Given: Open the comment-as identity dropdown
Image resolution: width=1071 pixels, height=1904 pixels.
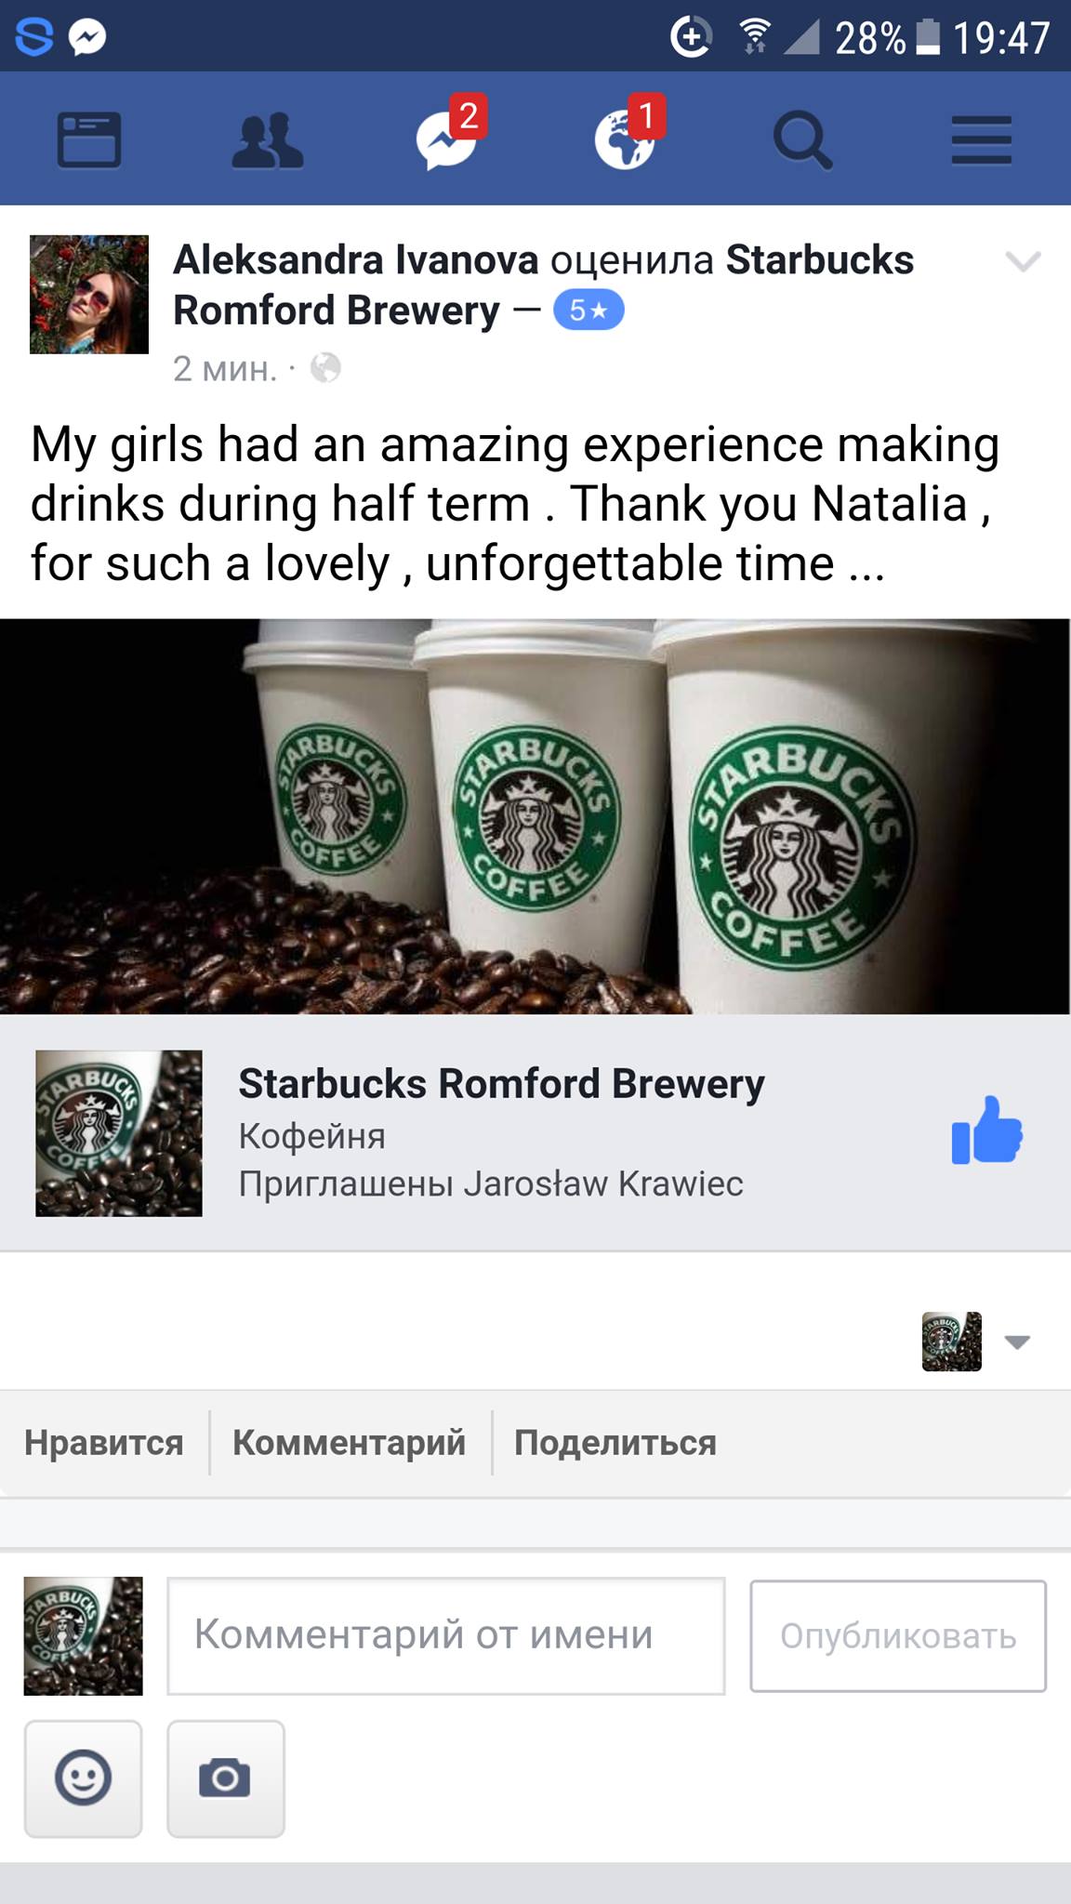Looking at the screenshot, I should tap(976, 1342).
